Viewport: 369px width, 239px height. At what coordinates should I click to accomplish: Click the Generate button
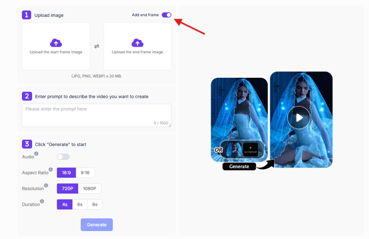tap(97, 224)
